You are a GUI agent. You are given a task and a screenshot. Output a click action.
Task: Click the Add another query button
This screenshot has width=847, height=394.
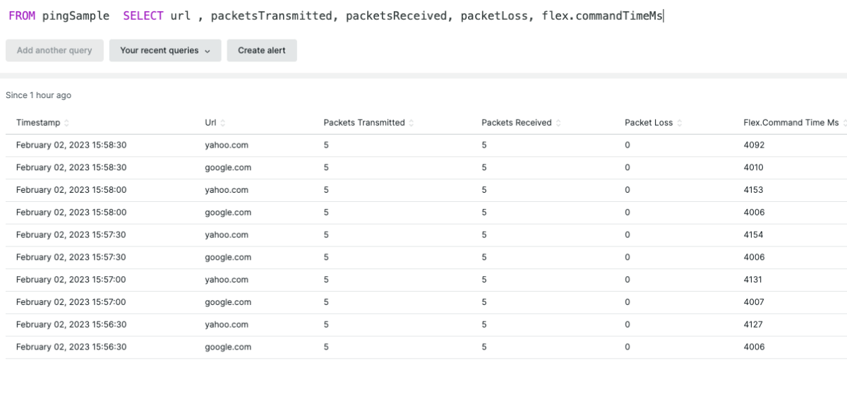click(54, 51)
